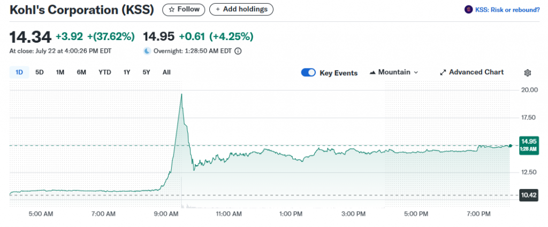Click the +0.61 overnight change value
Image resolution: width=548 pixels, height=227 pixels.
192,37
